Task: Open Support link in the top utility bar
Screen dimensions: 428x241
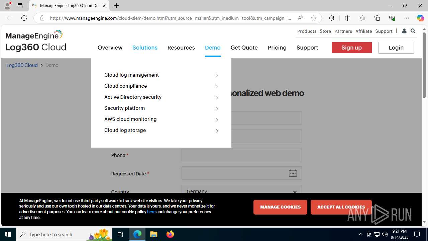Action: point(384,31)
